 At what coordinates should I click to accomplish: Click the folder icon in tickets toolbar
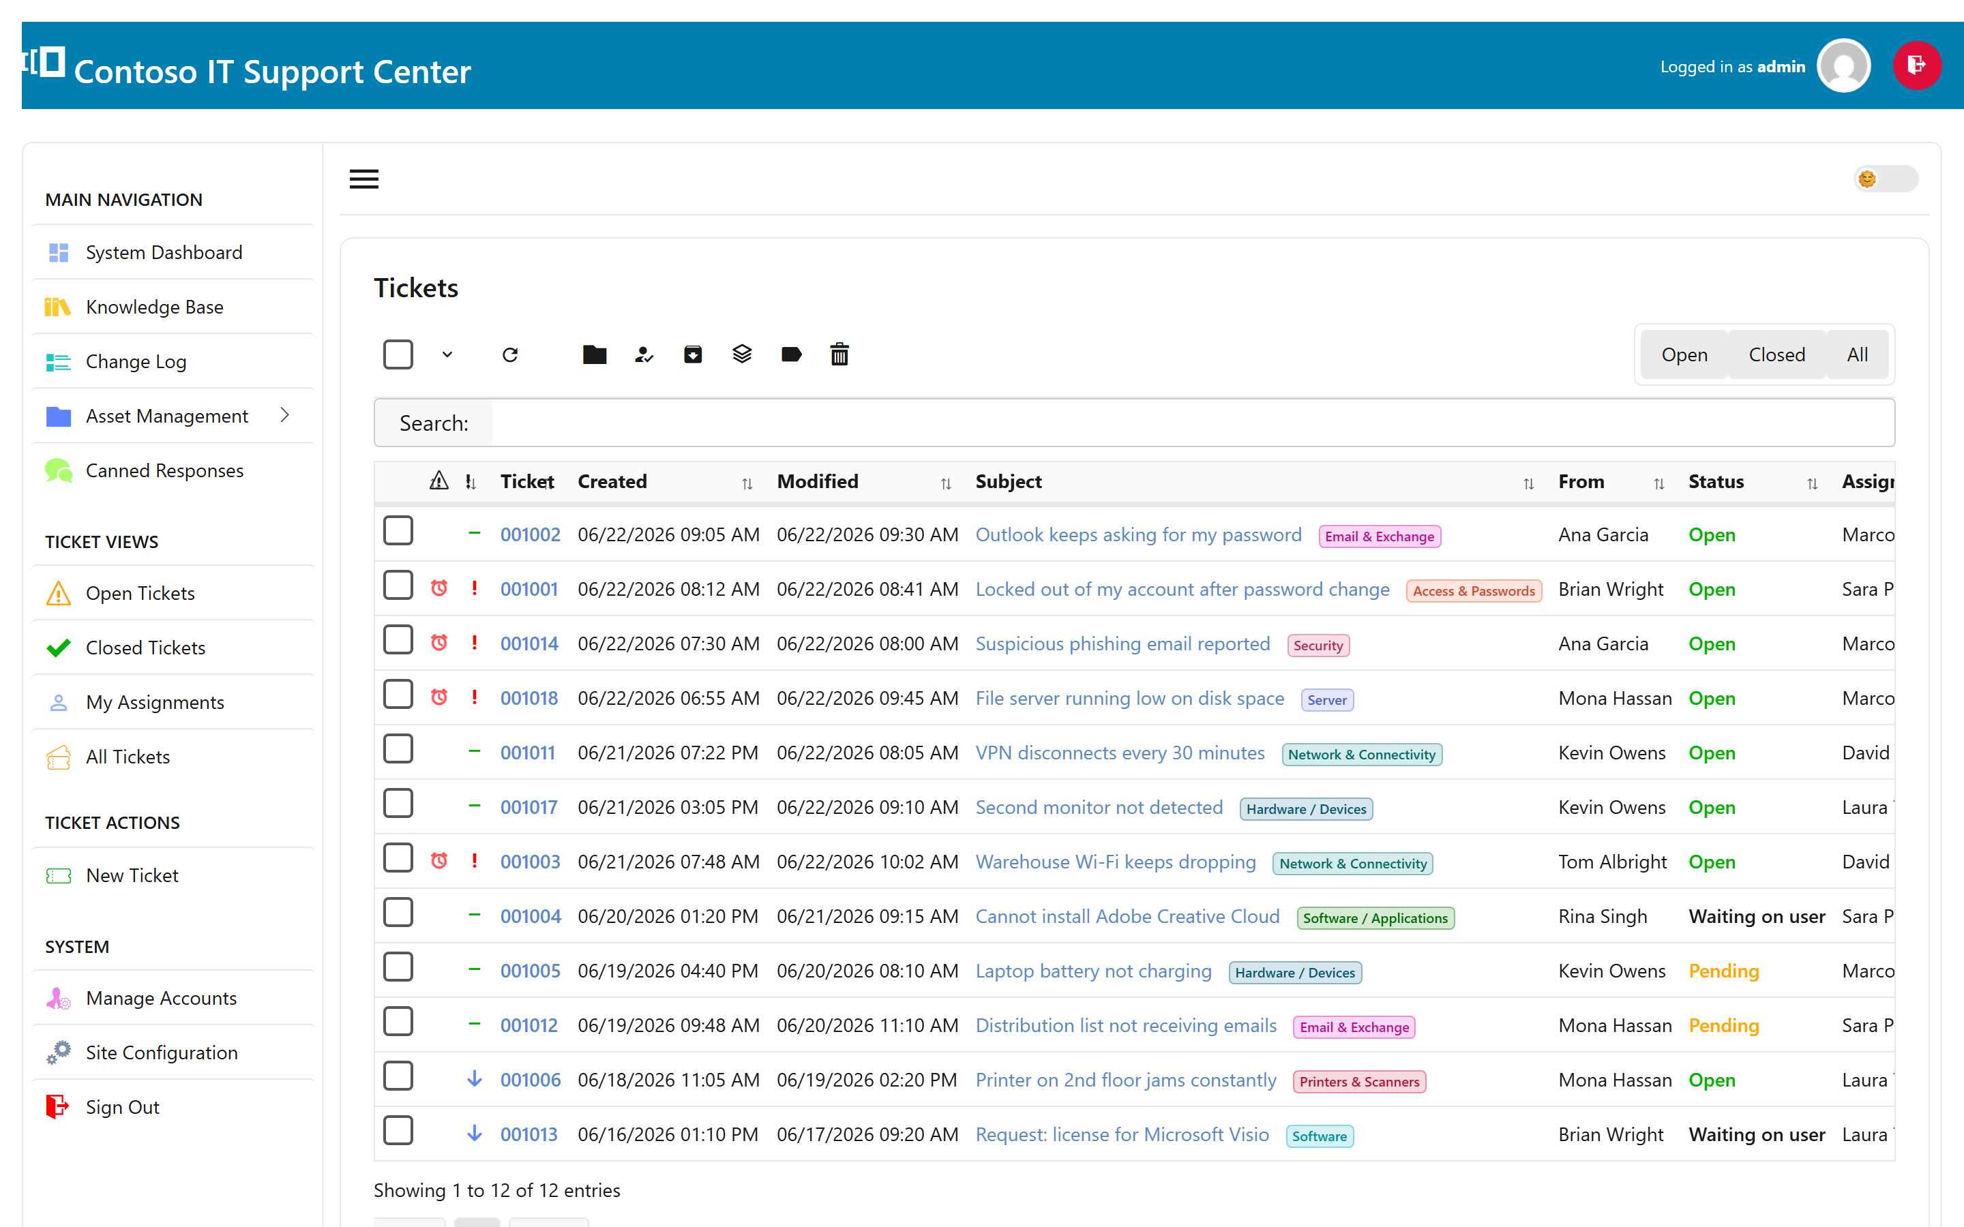(594, 354)
